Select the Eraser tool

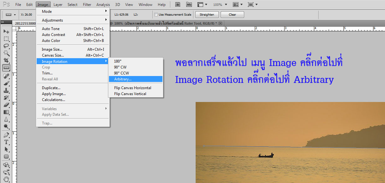(x=6, y=105)
